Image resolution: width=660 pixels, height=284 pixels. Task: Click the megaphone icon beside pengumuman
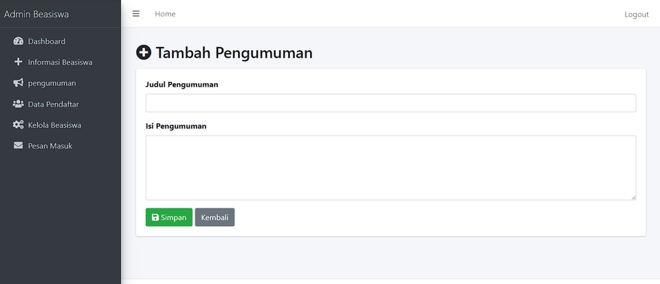19,83
